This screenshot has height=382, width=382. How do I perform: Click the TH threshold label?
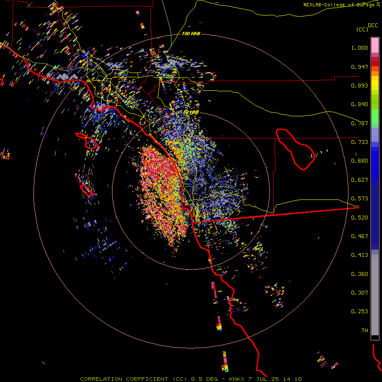pos(365,331)
